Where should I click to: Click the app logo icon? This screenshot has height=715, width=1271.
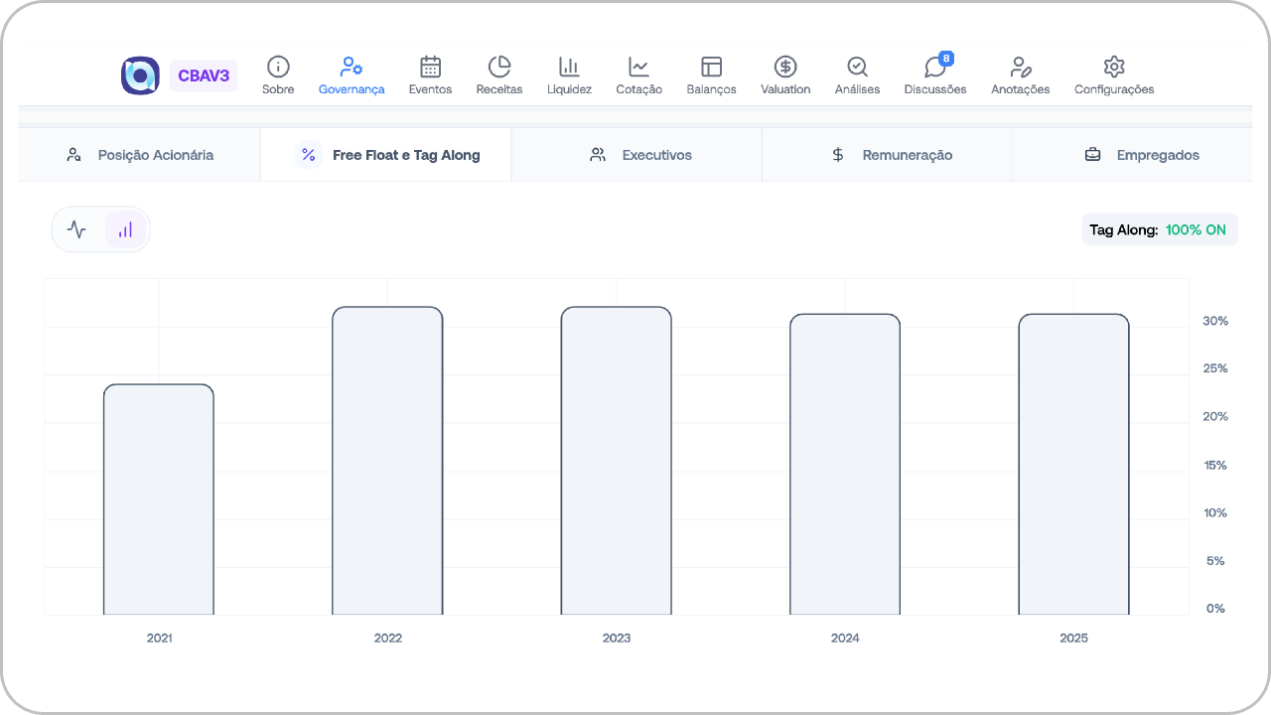click(x=140, y=75)
